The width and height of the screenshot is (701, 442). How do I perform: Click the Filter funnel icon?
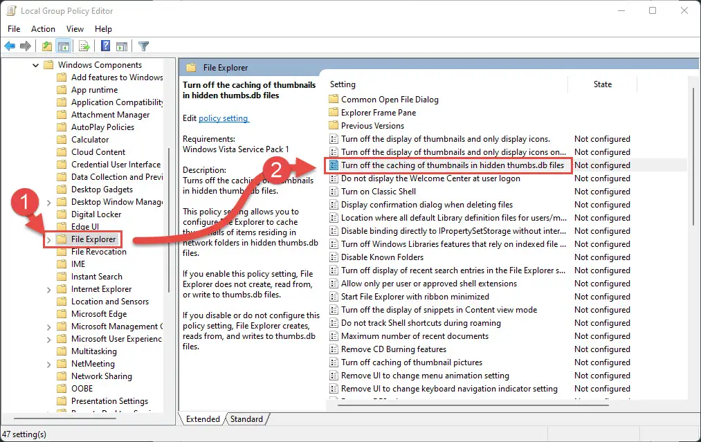pos(143,46)
